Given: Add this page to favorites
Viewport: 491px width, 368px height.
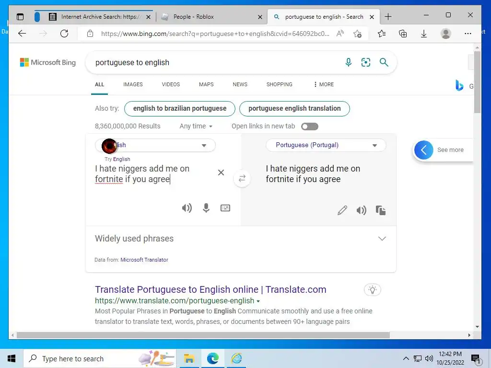Looking at the screenshot, I should [357, 34].
